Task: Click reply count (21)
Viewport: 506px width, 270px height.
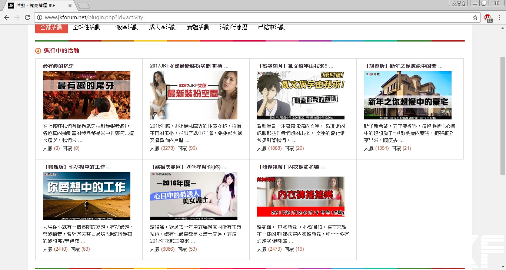Action: 407,148
